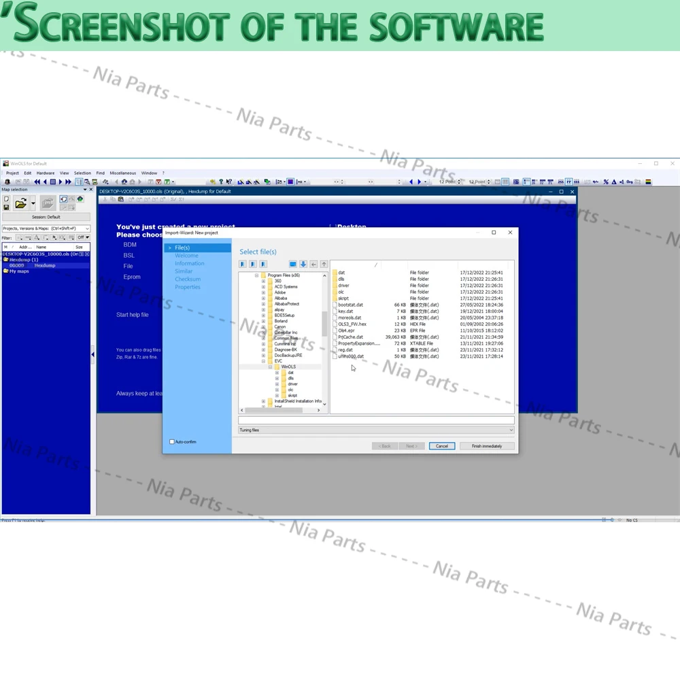Click the file name input field above Tuning files
680x680 pixels.
pyautogui.click(x=376, y=420)
